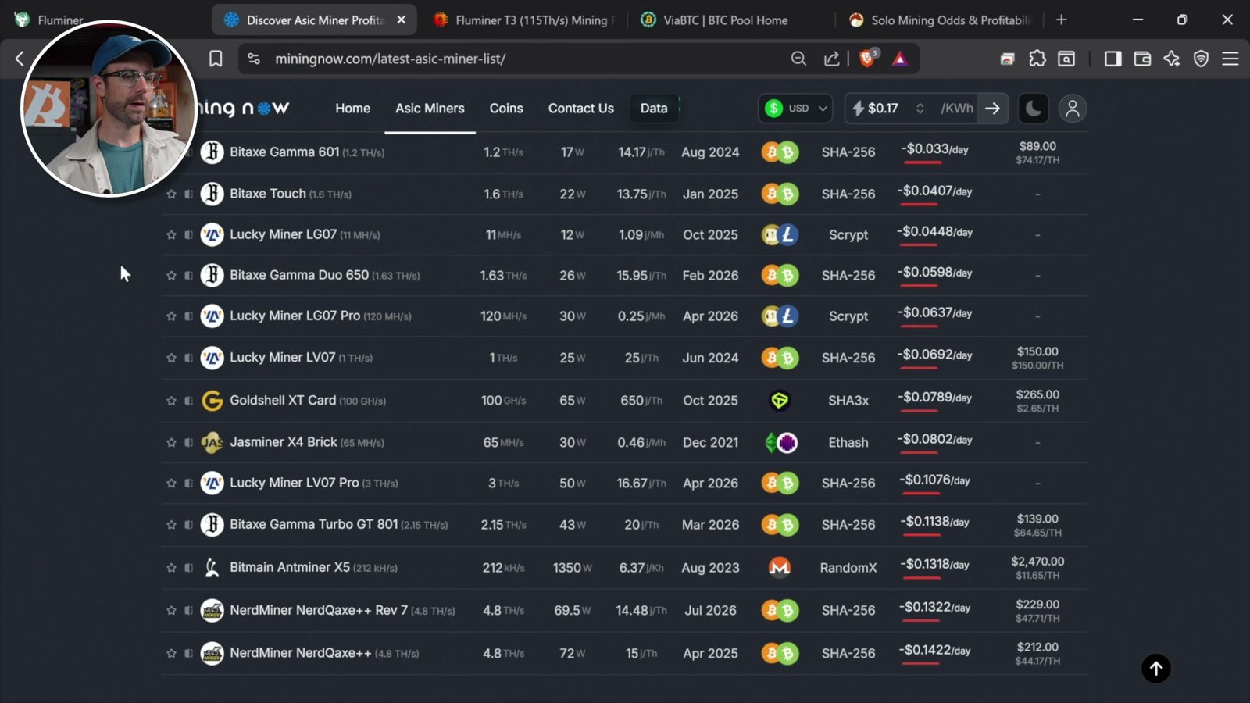Open the user account profile icon

[1073, 109]
